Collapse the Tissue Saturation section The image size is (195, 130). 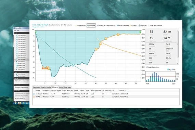[x=146, y=67]
